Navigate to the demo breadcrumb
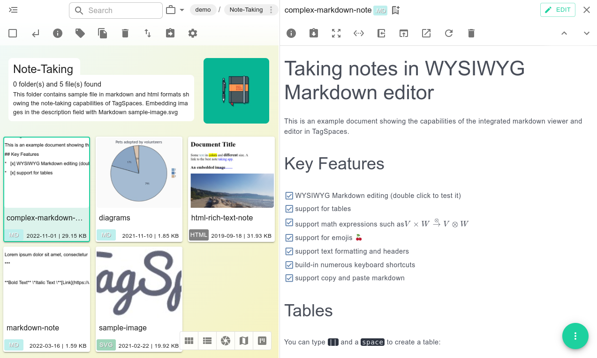The height and width of the screenshot is (358, 597). click(203, 10)
